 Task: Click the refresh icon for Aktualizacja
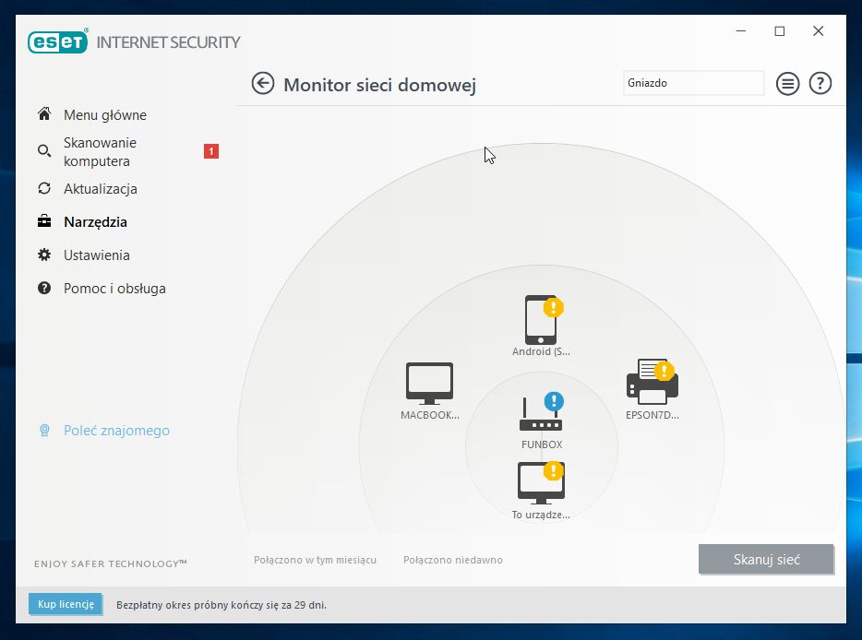point(44,188)
